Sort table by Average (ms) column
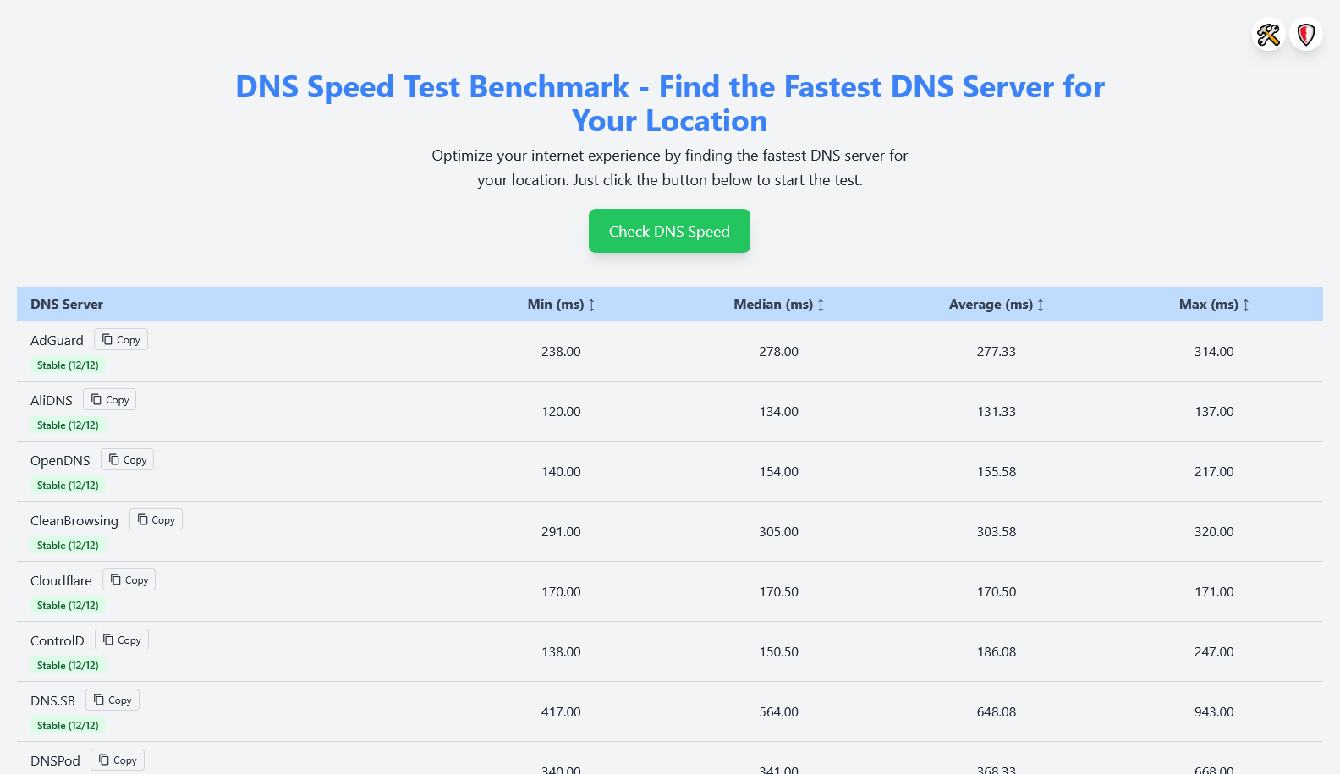This screenshot has height=774, width=1340. point(997,305)
